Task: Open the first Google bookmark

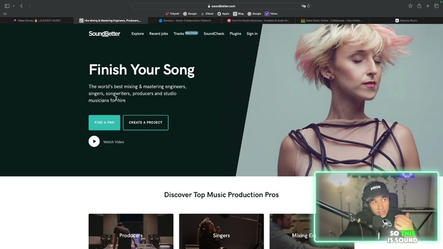Action: coord(190,14)
